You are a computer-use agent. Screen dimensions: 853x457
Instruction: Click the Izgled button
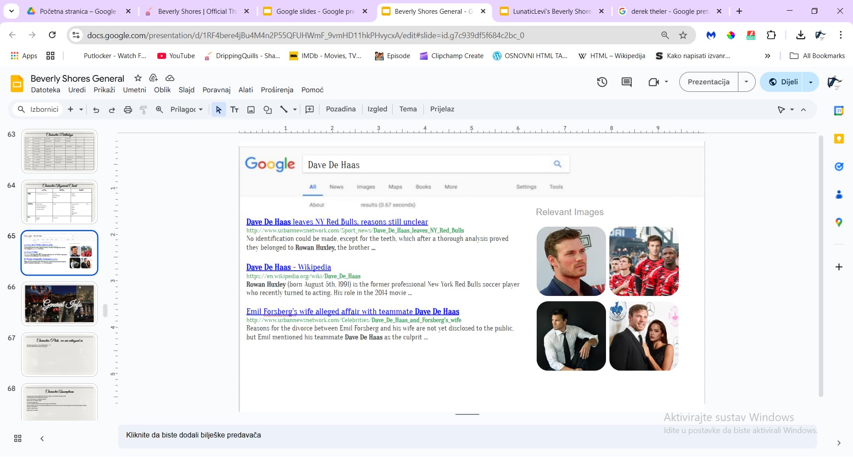click(x=377, y=109)
